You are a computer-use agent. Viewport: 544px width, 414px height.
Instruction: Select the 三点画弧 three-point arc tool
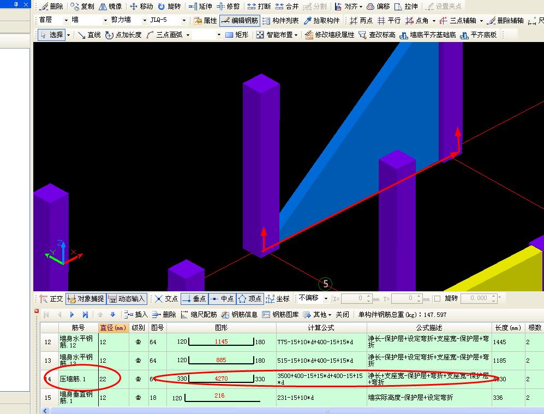164,35
